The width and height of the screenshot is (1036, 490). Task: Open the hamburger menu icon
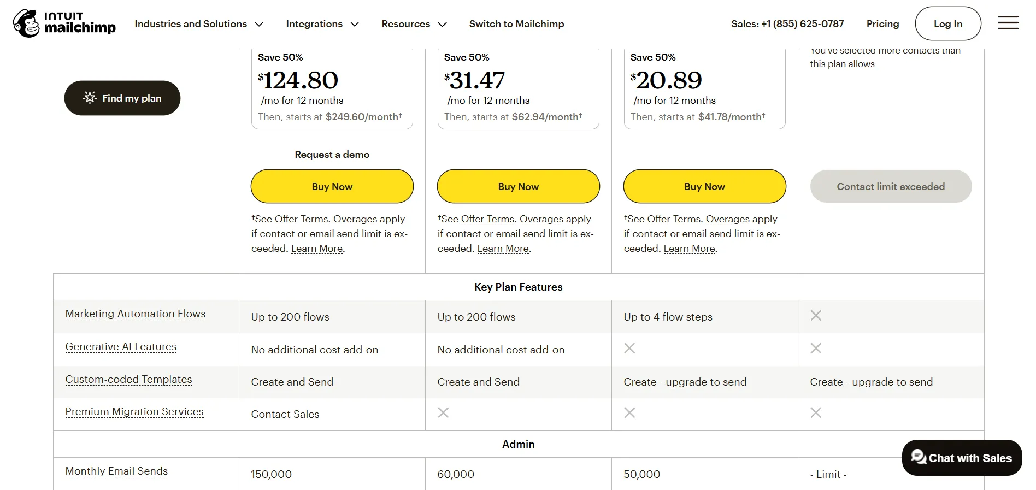coord(1008,23)
